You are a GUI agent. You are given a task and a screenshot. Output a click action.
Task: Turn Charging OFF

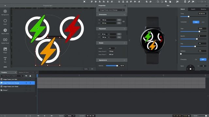click(x=203, y=59)
